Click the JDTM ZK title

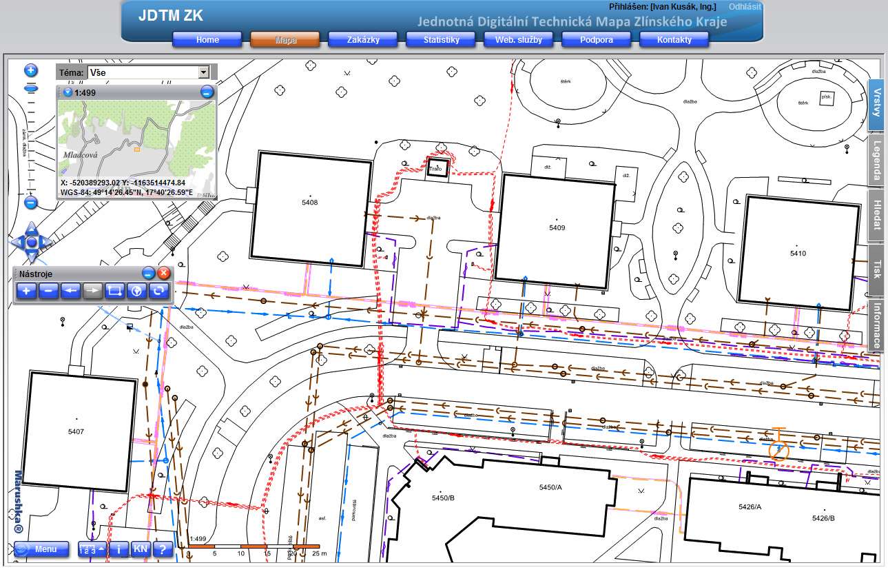coord(171,16)
